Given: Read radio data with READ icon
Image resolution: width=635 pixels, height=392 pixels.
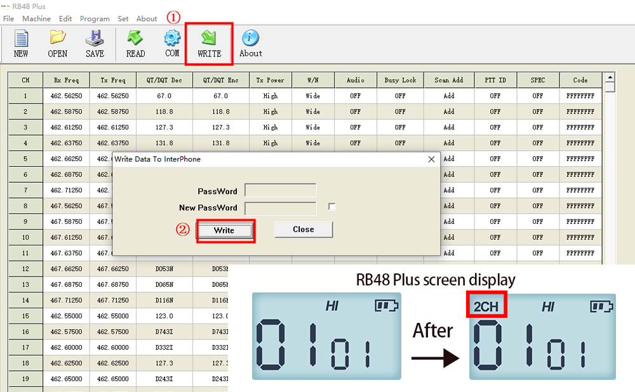Looking at the screenshot, I should pos(135,43).
